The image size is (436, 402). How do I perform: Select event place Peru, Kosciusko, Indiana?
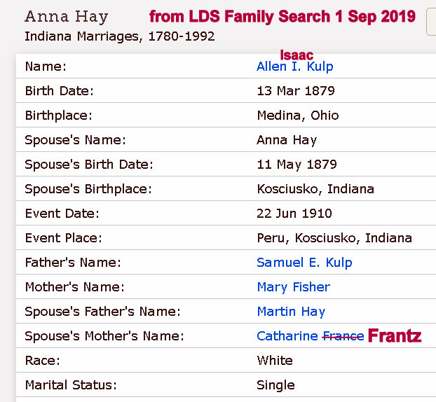(x=334, y=238)
